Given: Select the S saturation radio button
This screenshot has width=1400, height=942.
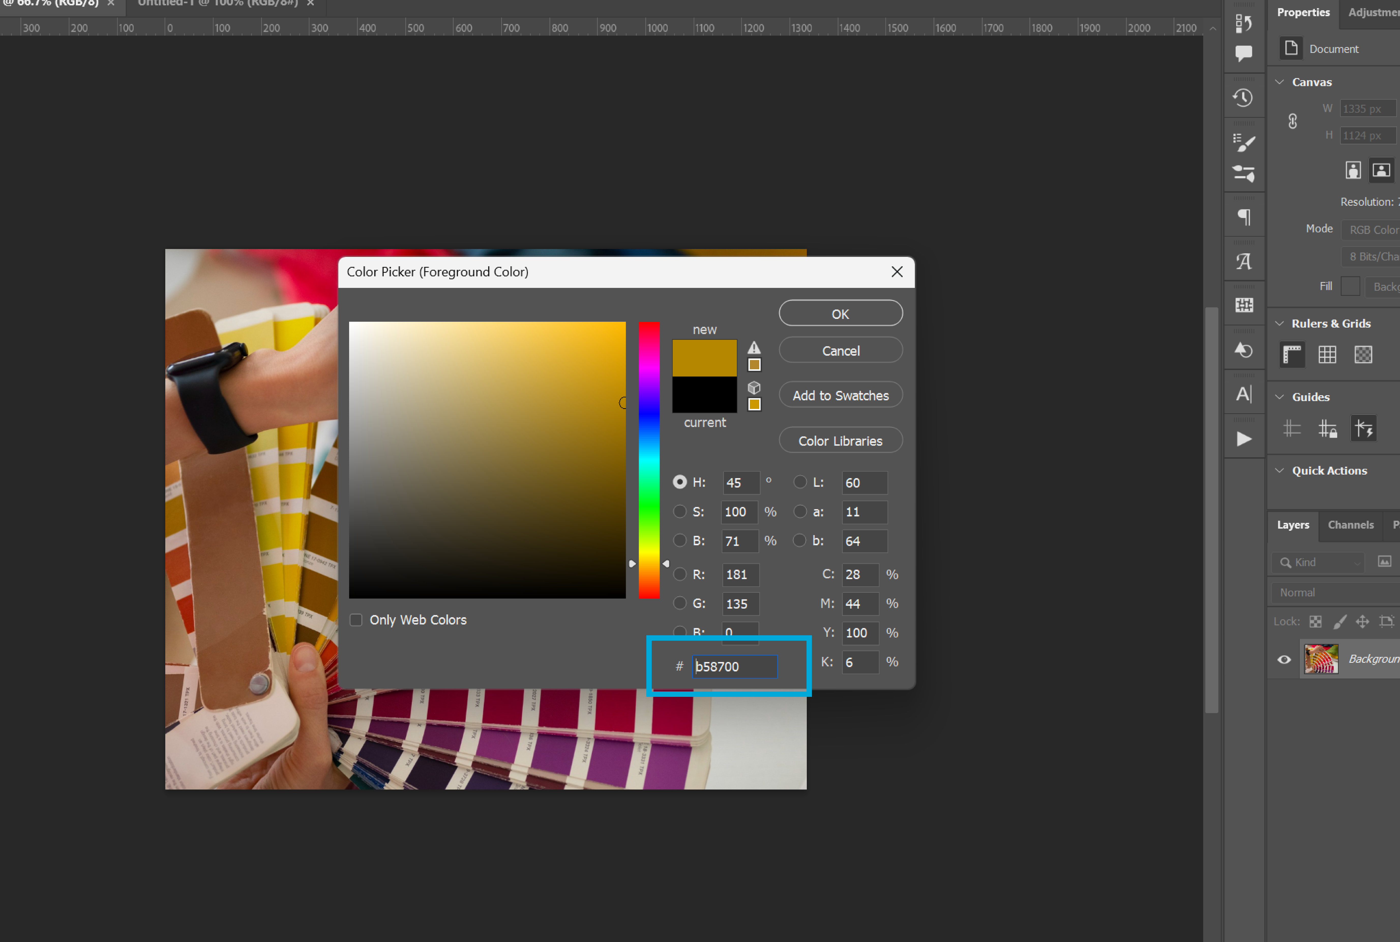Looking at the screenshot, I should (x=679, y=511).
